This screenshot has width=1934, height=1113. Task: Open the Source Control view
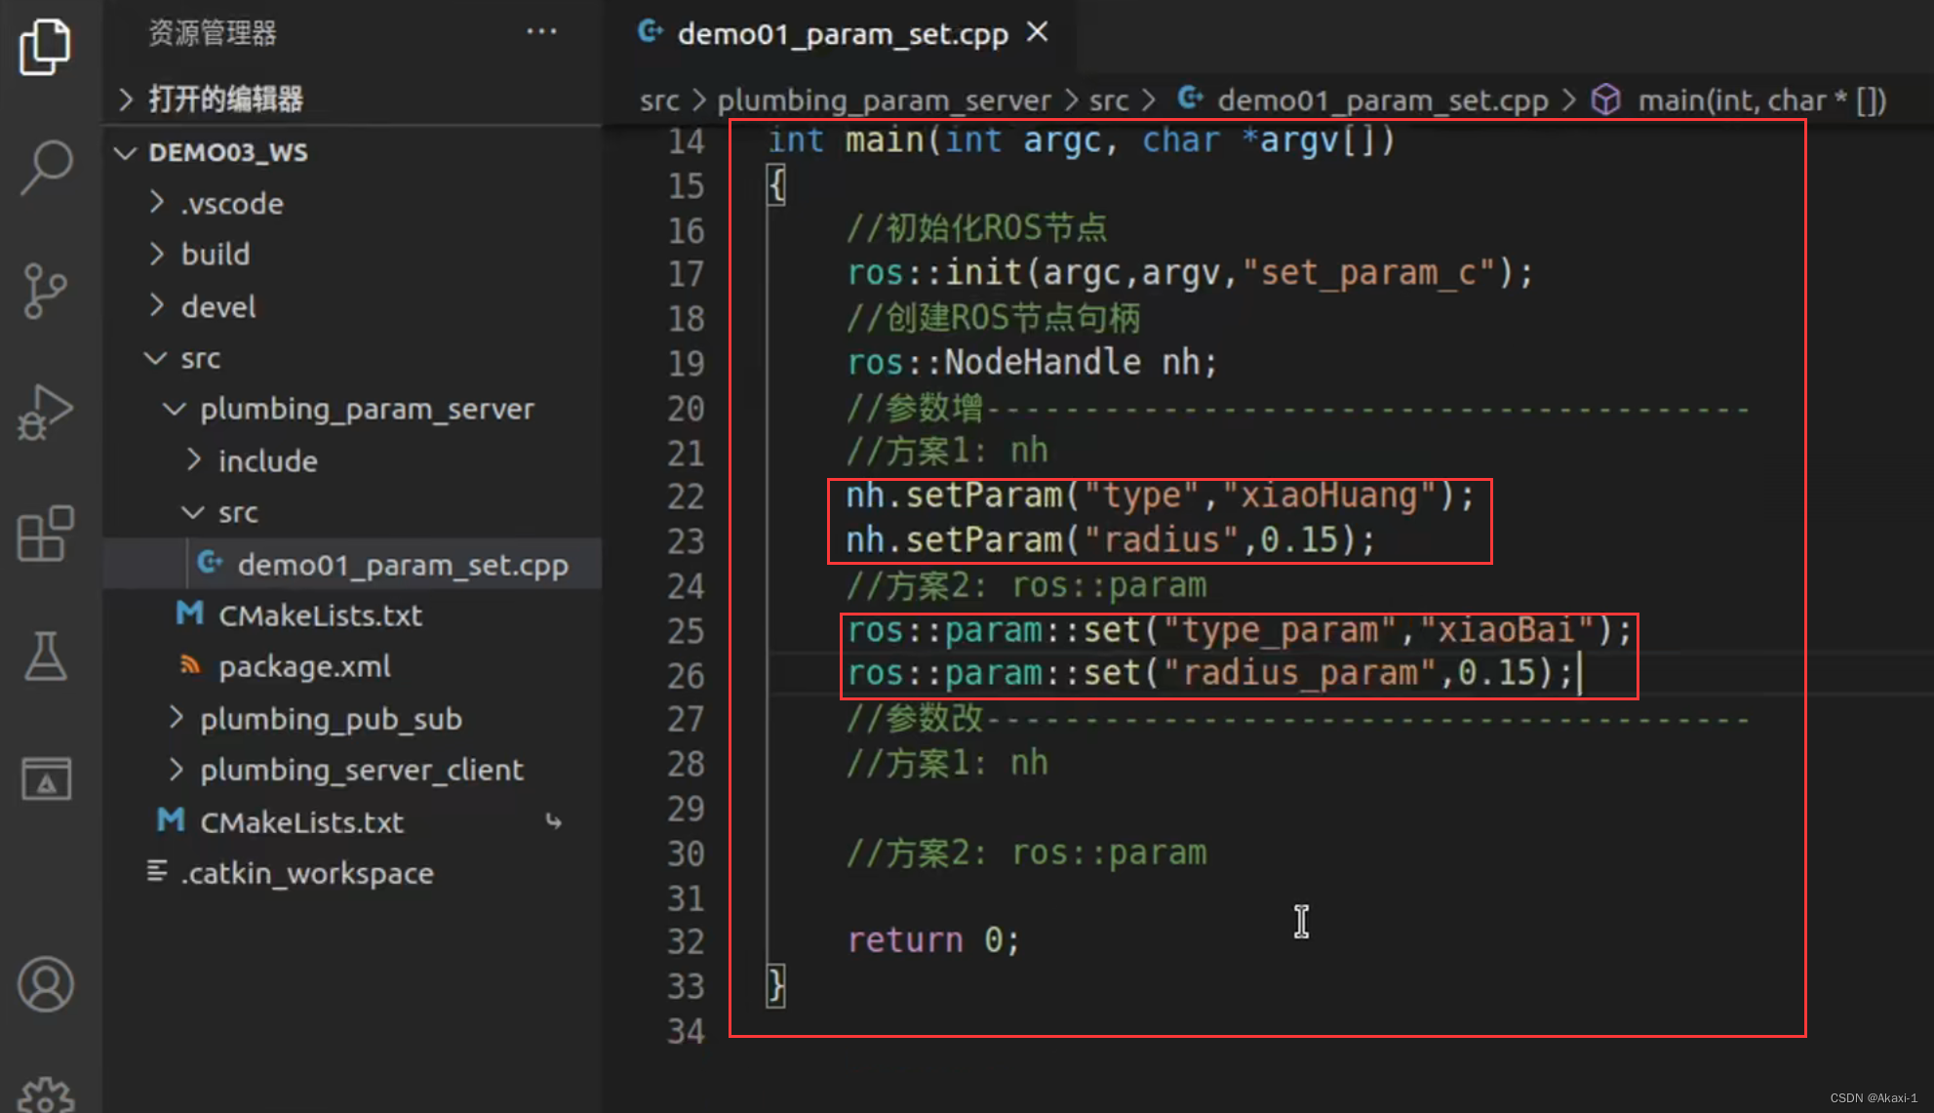46,291
